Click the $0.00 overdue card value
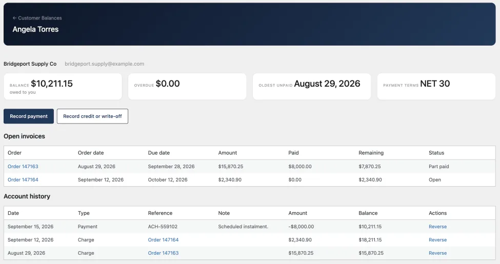Image resolution: width=500 pixels, height=264 pixels. pyautogui.click(x=168, y=84)
